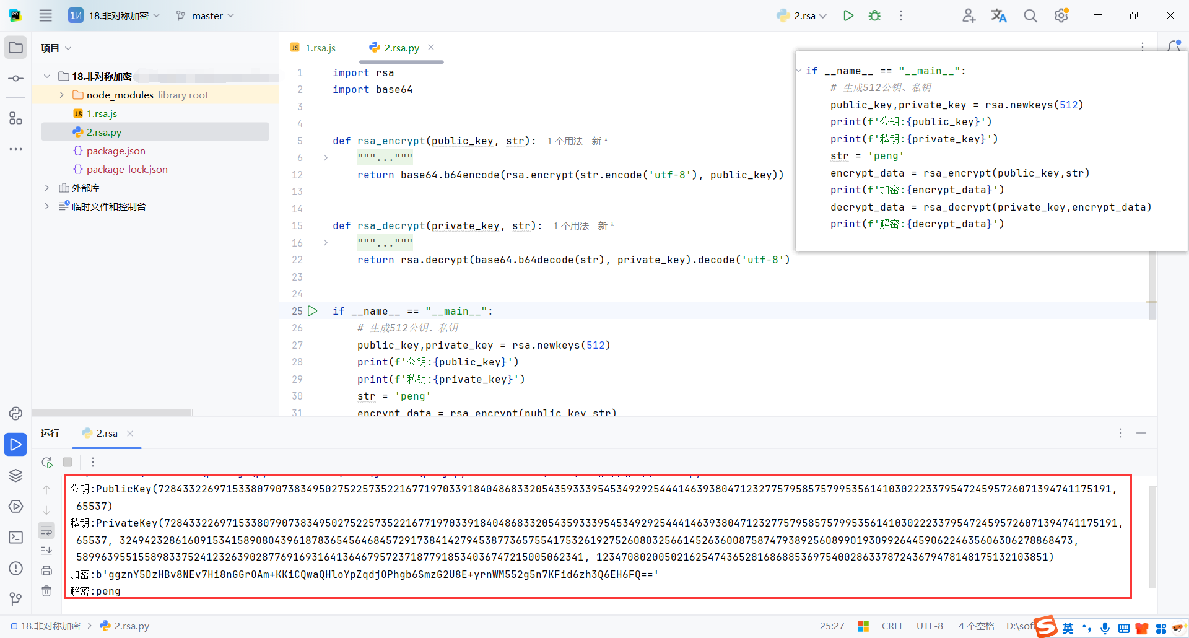Open notifications bell beside the editor
The width and height of the screenshot is (1189, 638).
(x=1174, y=46)
